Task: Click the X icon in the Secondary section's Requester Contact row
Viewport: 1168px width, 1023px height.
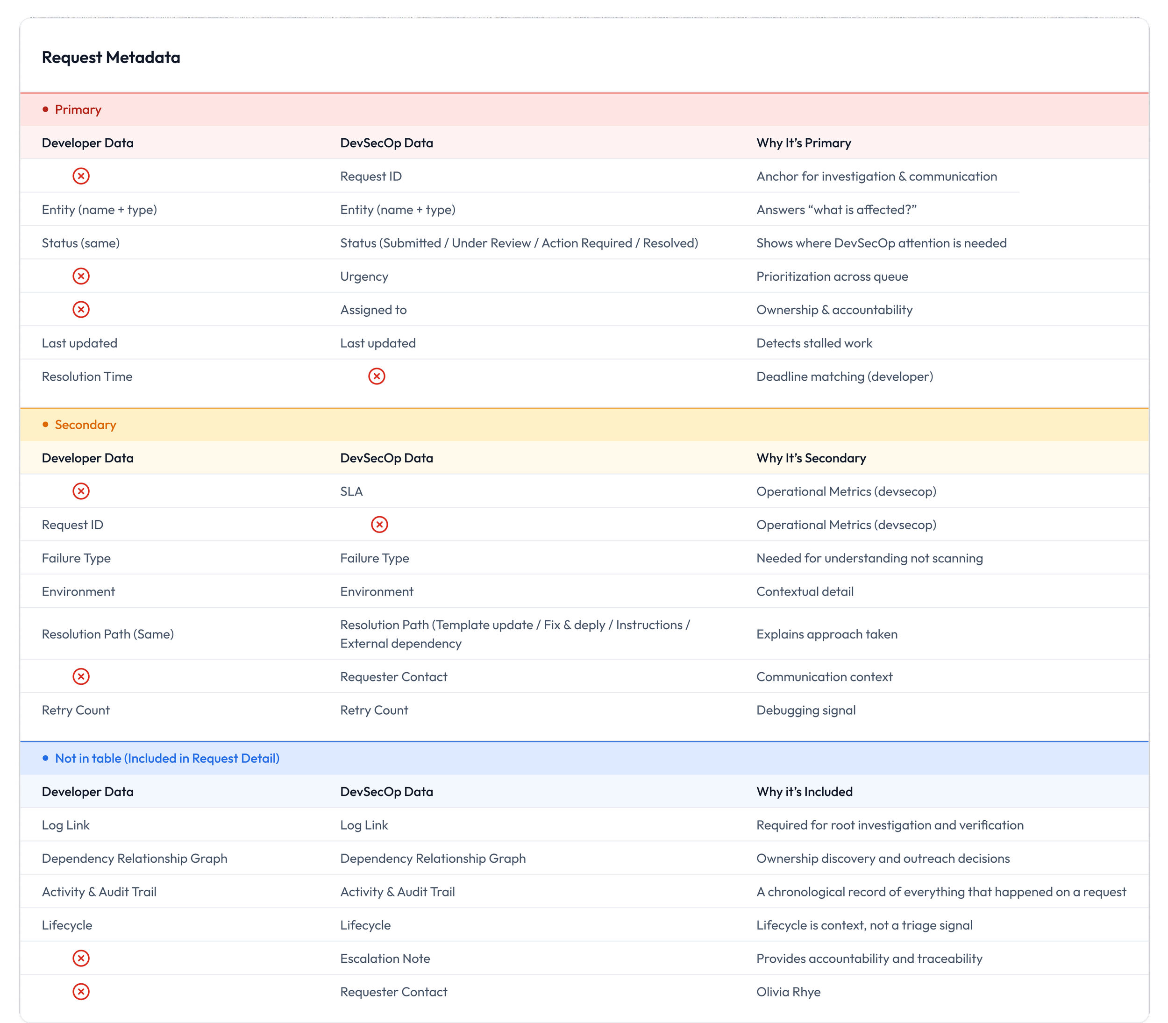Action: tap(81, 676)
